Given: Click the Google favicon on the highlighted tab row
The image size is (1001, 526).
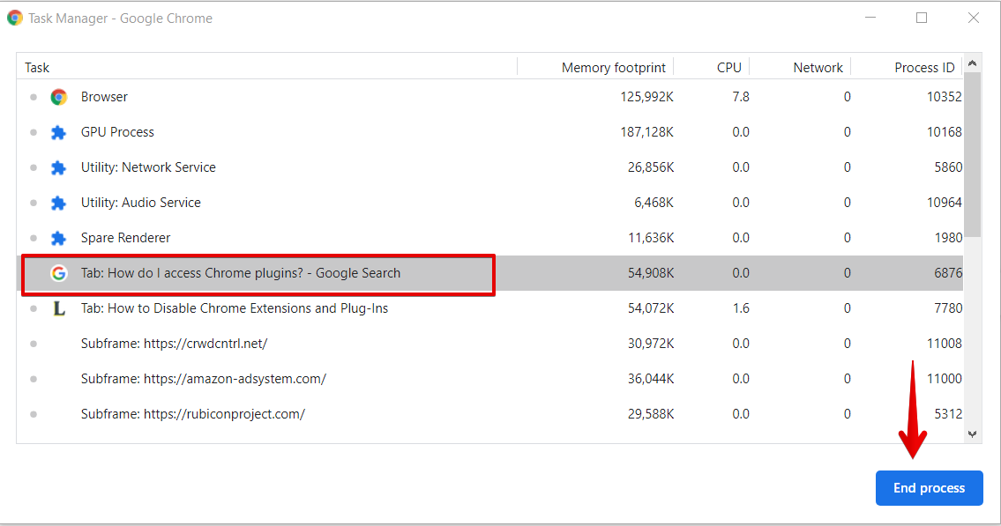Looking at the screenshot, I should tap(59, 273).
